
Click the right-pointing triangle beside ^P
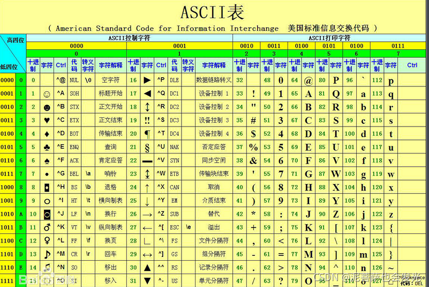coord(147,80)
